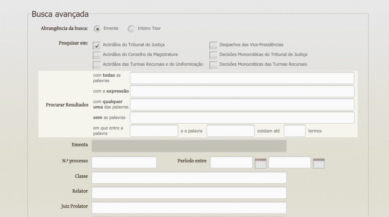The width and height of the screenshot is (389, 217).
Task: Click 'com qualquer uma das palavras' input
Action: pos(242,104)
